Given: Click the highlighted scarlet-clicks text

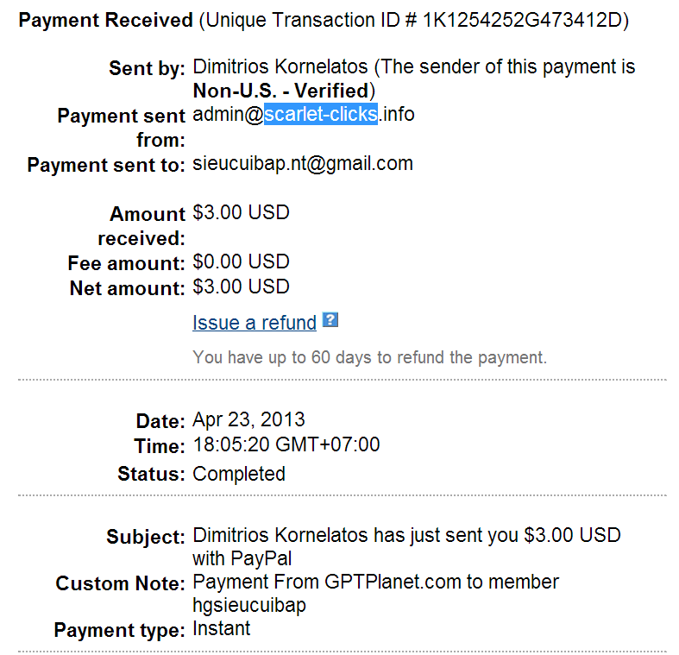Looking at the screenshot, I should (320, 114).
